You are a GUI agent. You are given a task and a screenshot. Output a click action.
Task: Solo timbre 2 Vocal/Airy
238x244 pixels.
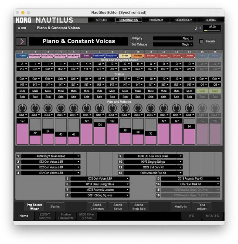click(35, 97)
